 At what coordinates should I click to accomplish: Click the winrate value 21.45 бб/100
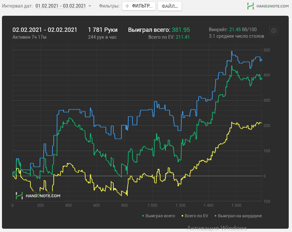[x=243, y=30]
